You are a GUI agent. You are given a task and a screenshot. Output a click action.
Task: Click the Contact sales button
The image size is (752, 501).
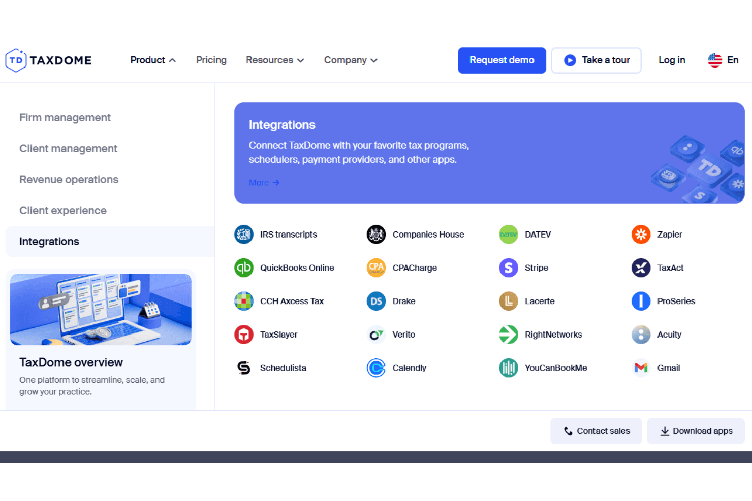click(597, 431)
